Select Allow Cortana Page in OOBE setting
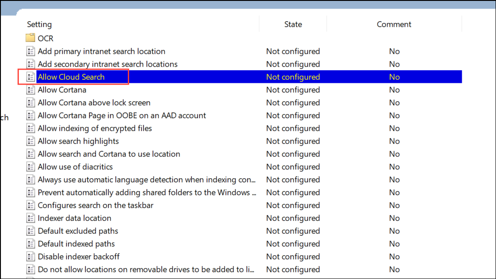The width and height of the screenshot is (496, 279). [122, 116]
